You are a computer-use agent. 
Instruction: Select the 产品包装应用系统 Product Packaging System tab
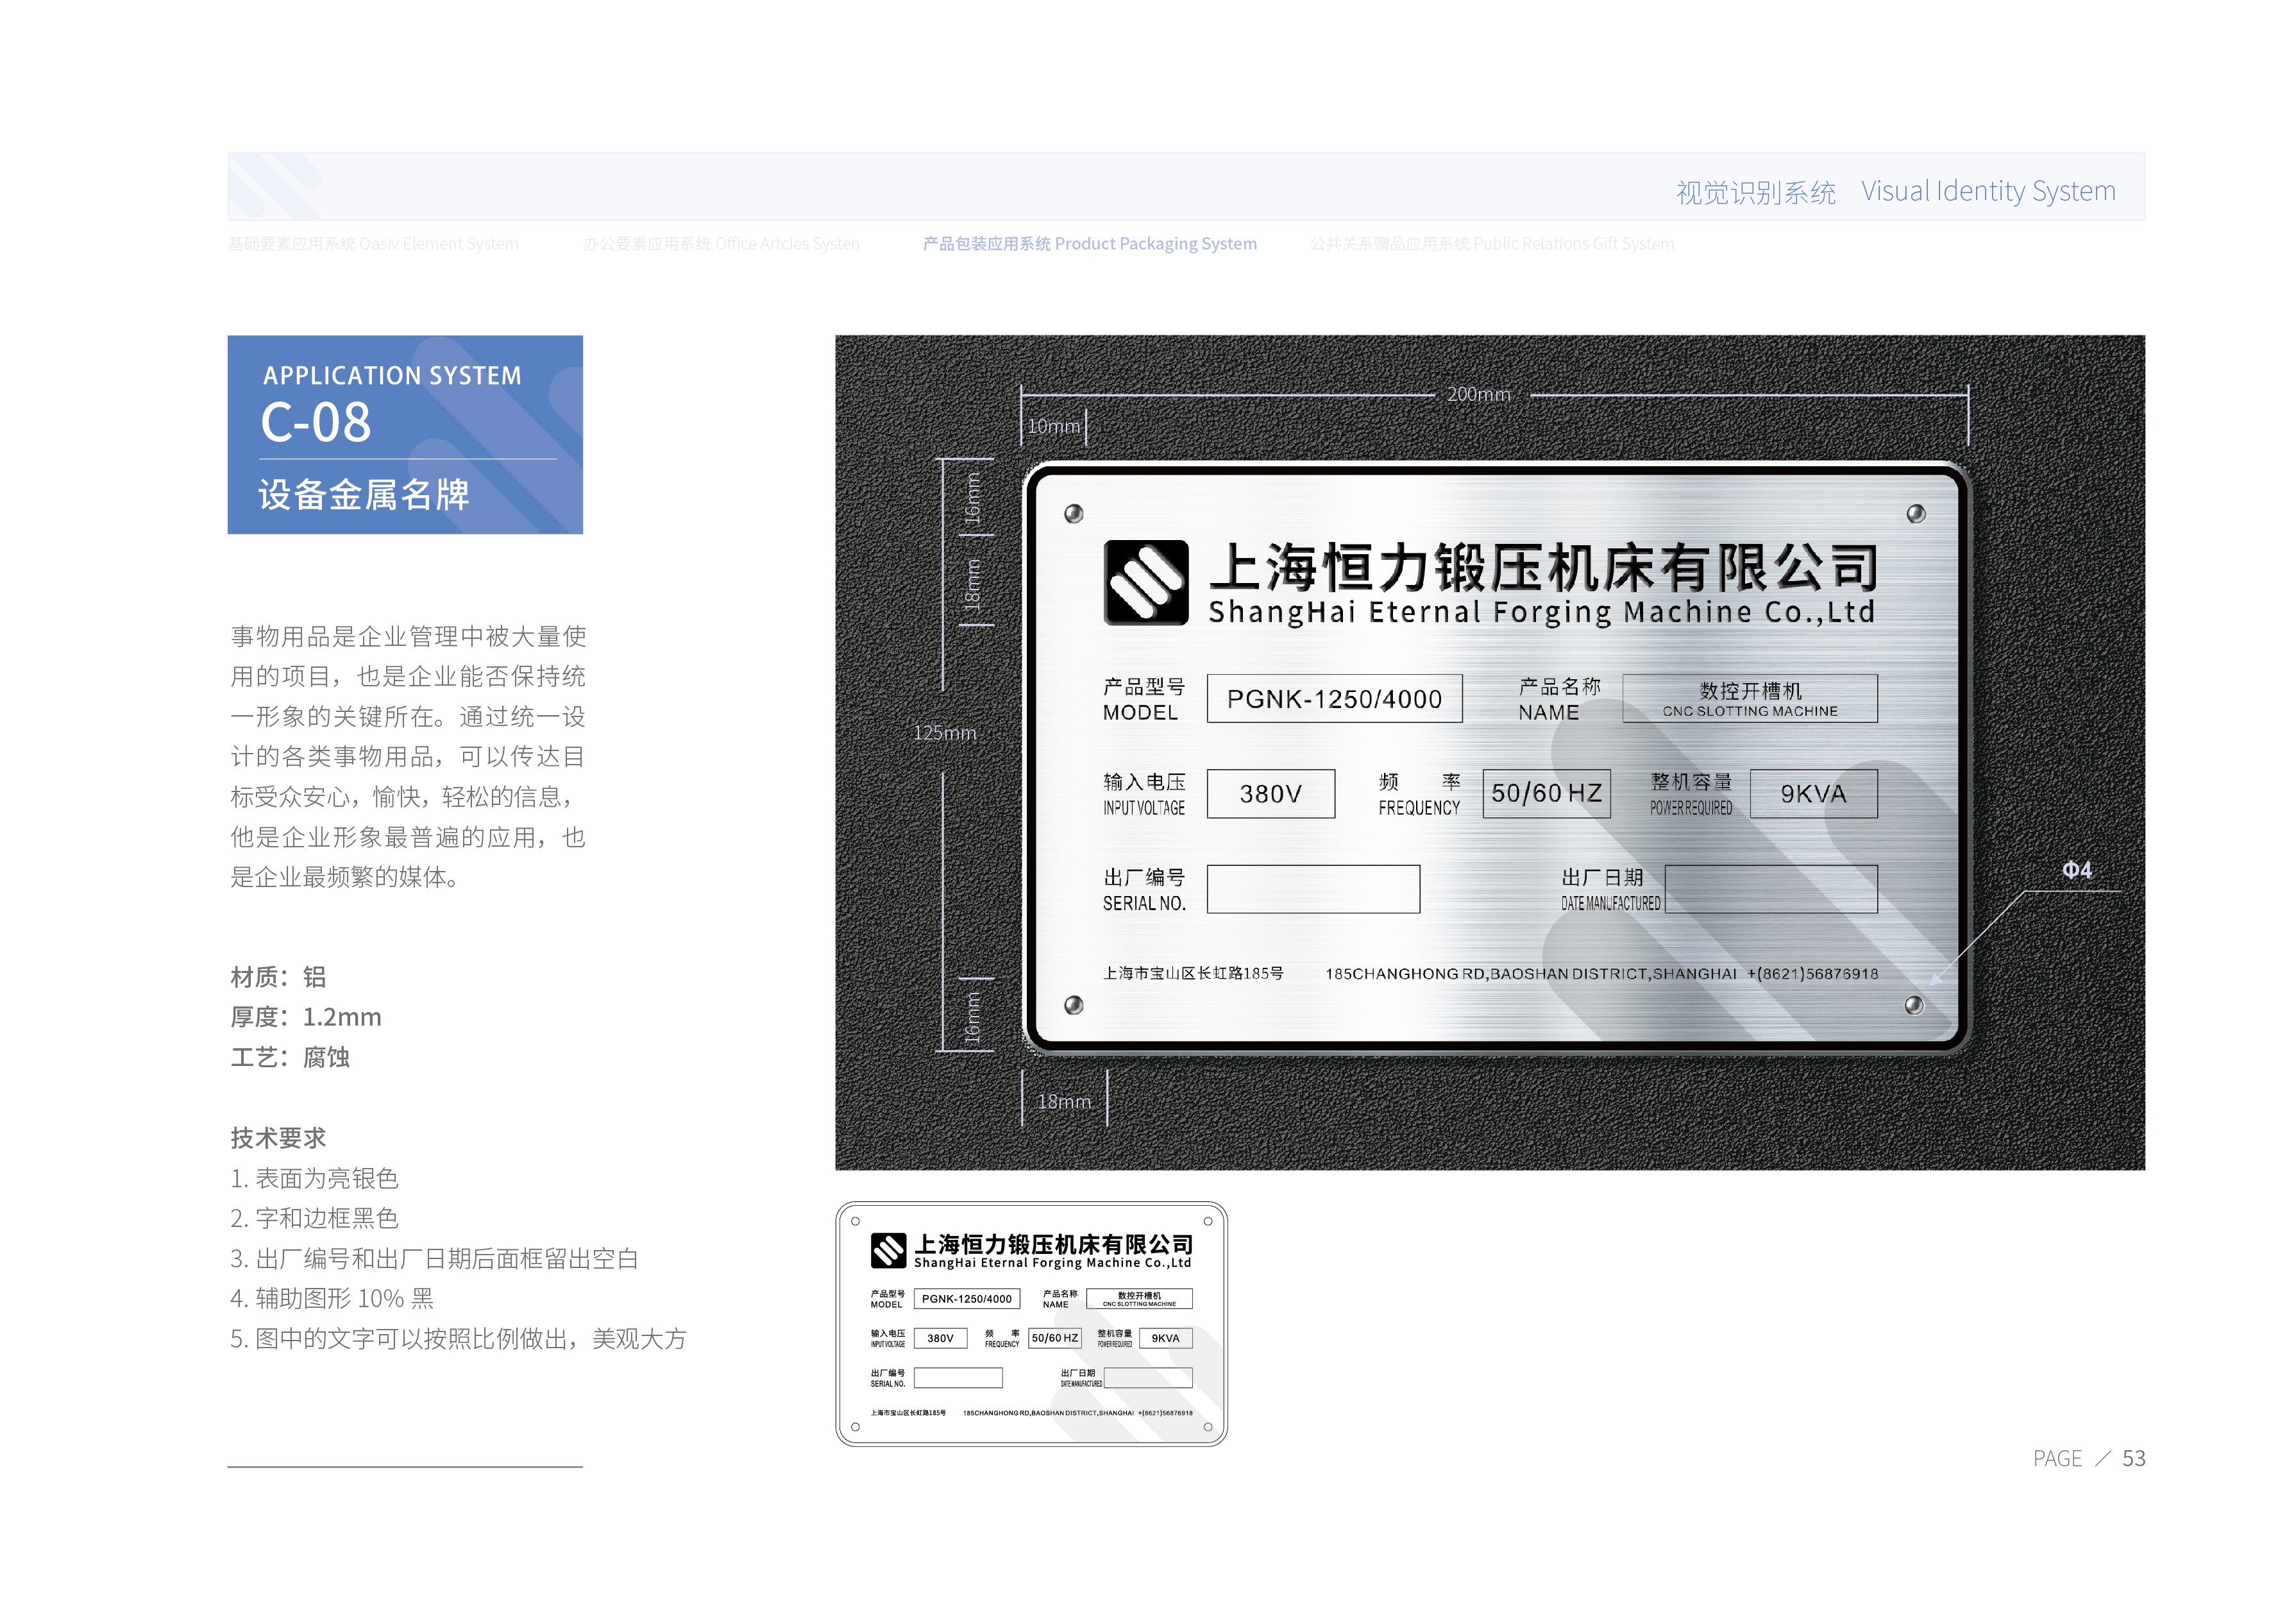pyautogui.click(x=1089, y=244)
